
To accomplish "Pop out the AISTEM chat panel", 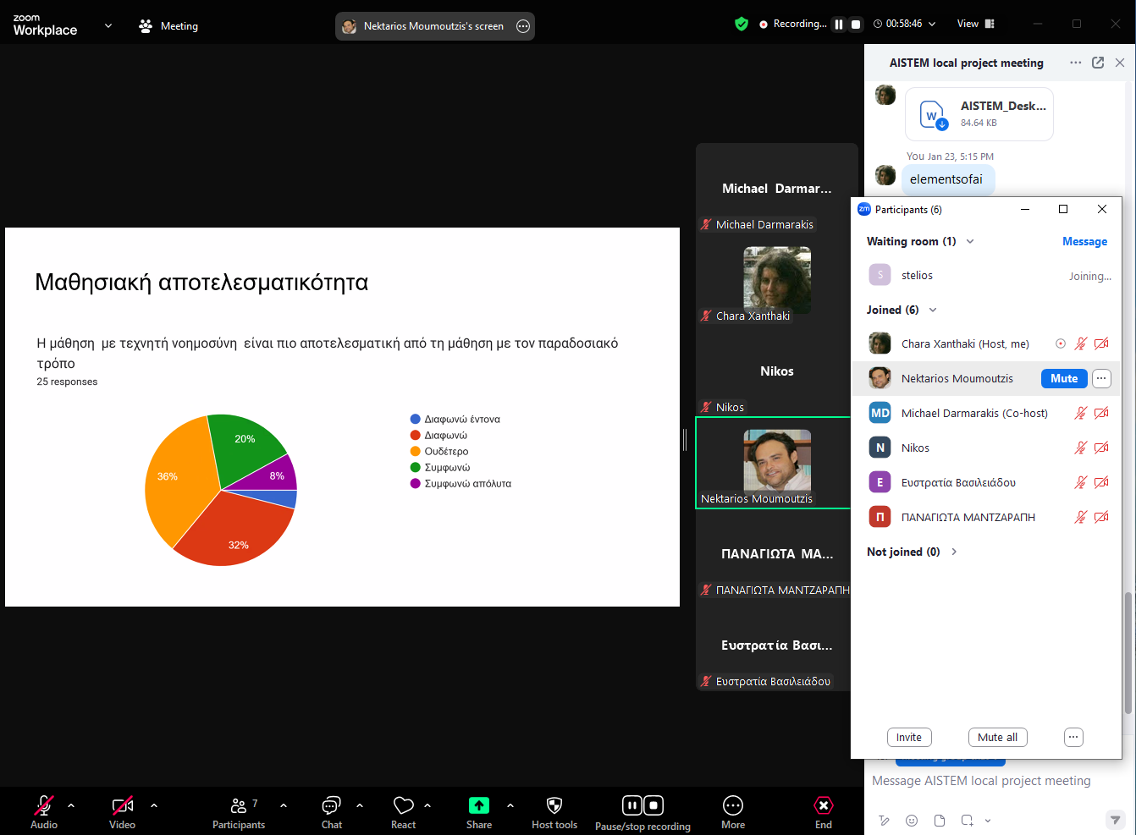I will (1098, 63).
